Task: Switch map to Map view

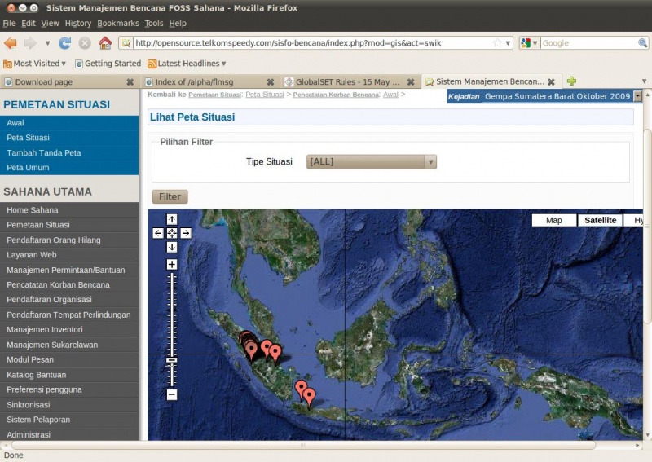Action: tap(553, 220)
